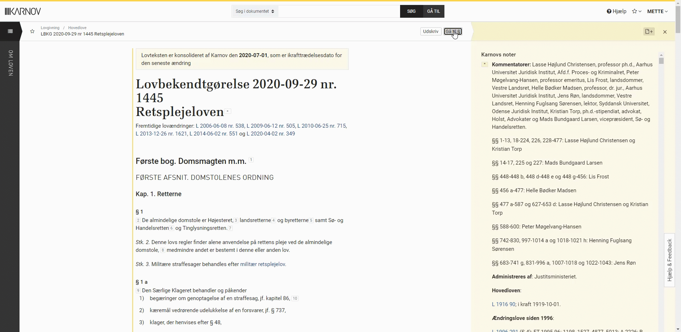Click the notes panel scroll-up arrow
This screenshot has height=332, width=681.
tap(661, 55)
